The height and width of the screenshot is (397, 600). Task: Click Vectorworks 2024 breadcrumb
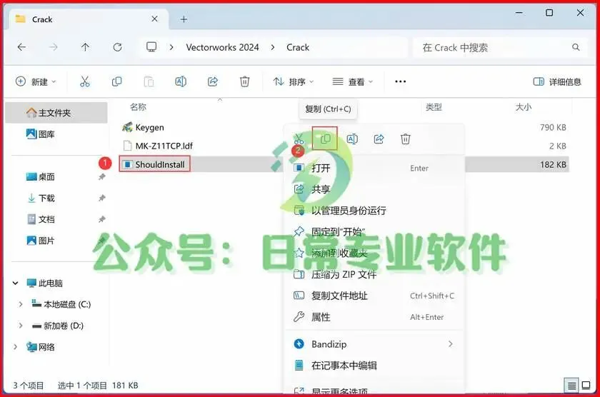pyautogui.click(x=222, y=47)
